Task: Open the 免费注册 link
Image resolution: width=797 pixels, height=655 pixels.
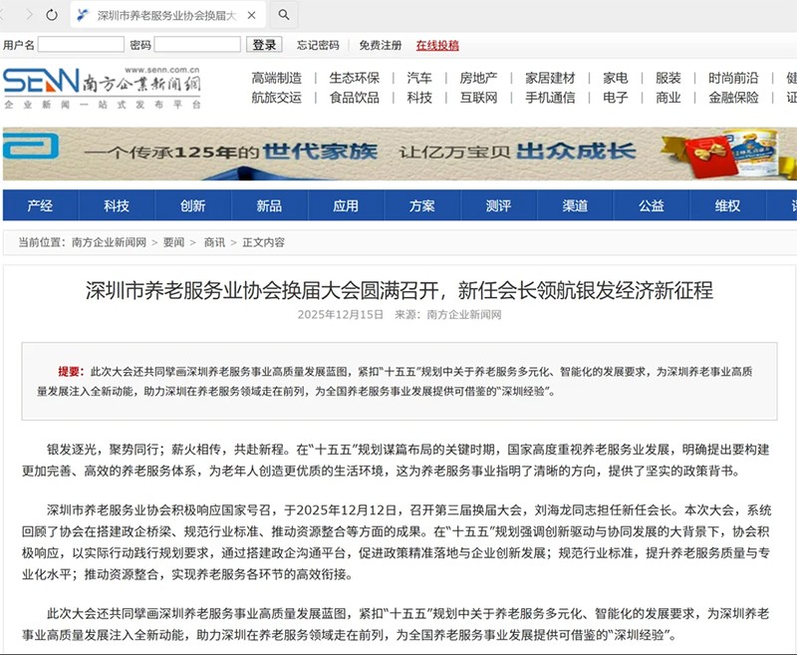Action: 381,45
